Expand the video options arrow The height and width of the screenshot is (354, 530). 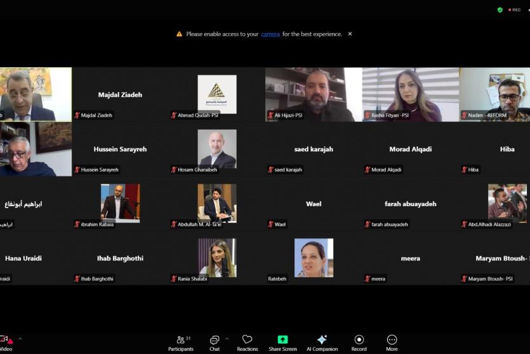point(20,339)
